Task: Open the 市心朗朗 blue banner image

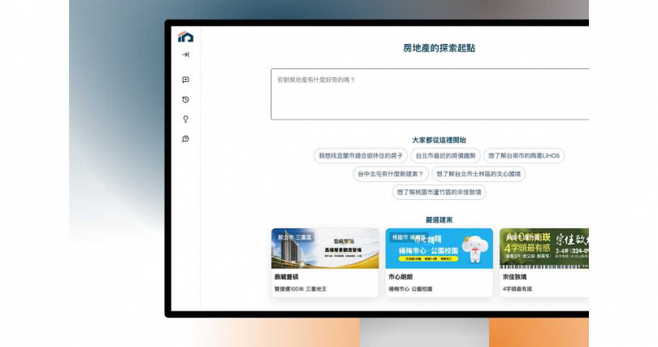Action: [x=439, y=249]
